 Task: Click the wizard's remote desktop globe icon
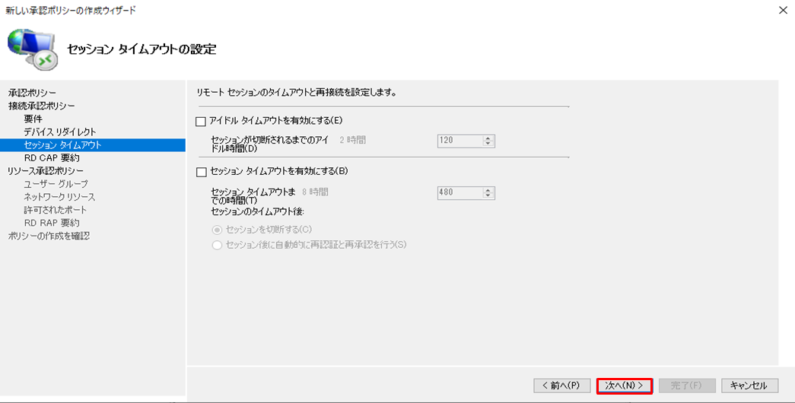pos(33,49)
